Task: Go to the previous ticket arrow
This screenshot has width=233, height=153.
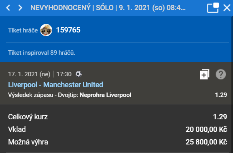Action: pos(8,8)
